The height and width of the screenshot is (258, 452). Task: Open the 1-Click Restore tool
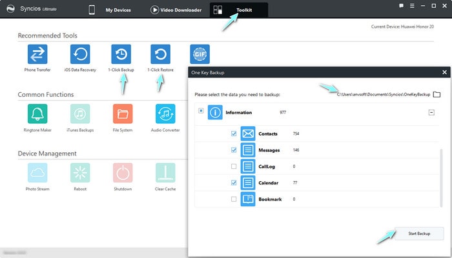(x=161, y=54)
